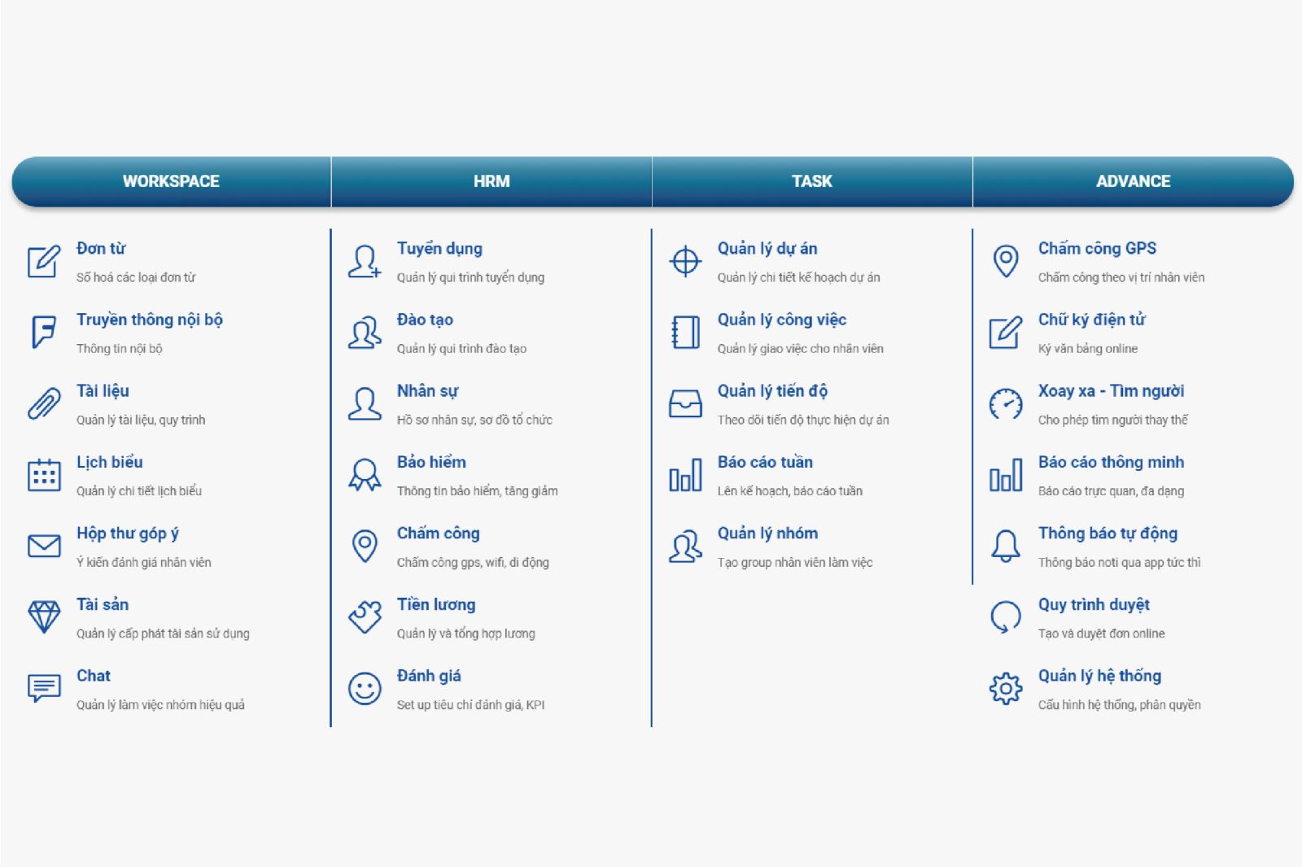Click the Báo cáo tuần bar chart icon
The image size is (1302, 867).
[685, 474]
